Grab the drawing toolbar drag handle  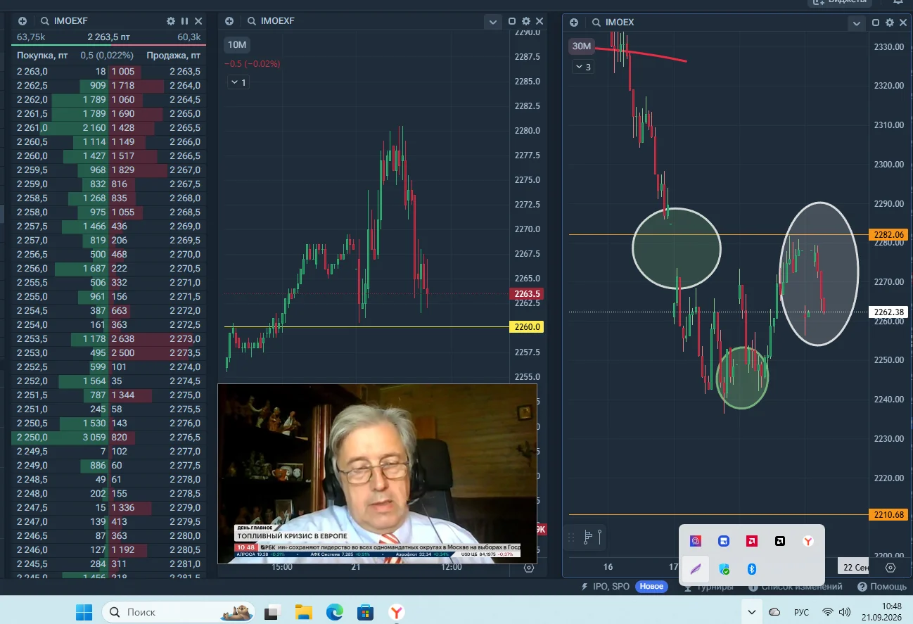coord(571,537)
